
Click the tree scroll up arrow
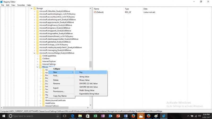click(x=90, y=8)
